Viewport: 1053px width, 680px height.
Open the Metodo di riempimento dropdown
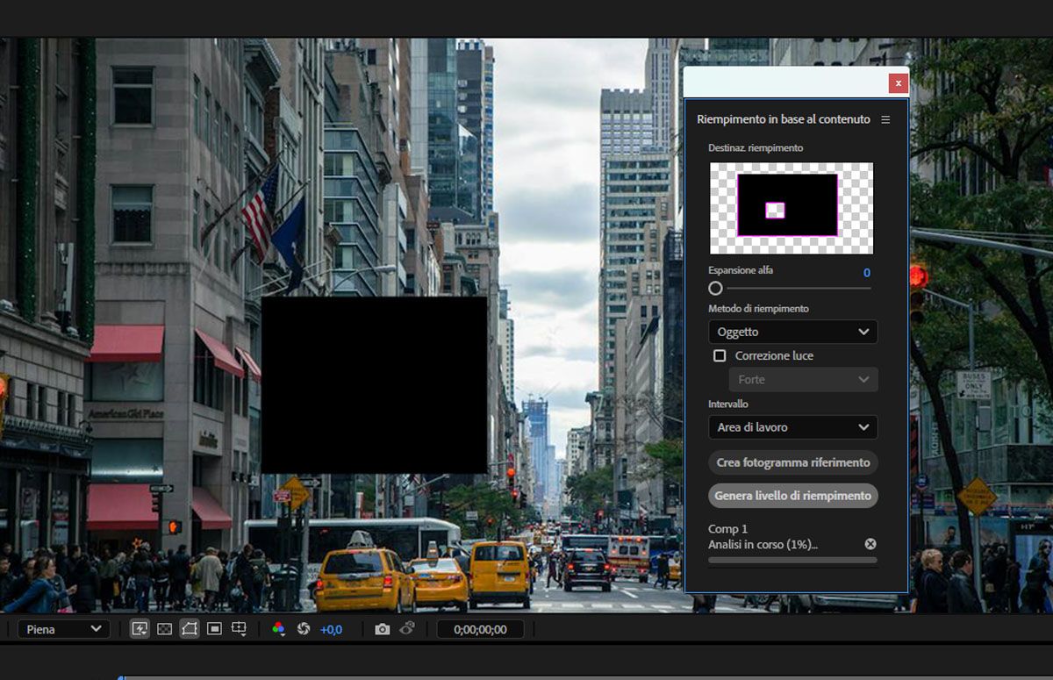pos(792,332)
